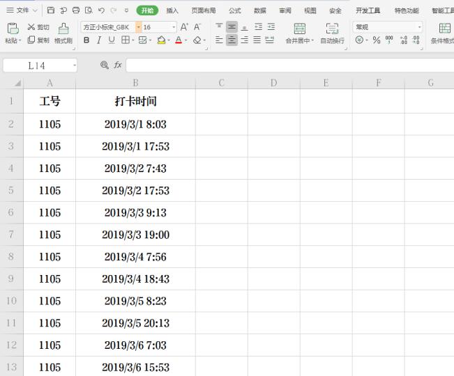This screenshot has height=376, width=454.
Task: Toggle auto wrap text (自动换行)
Action: [x=332, y=33]
